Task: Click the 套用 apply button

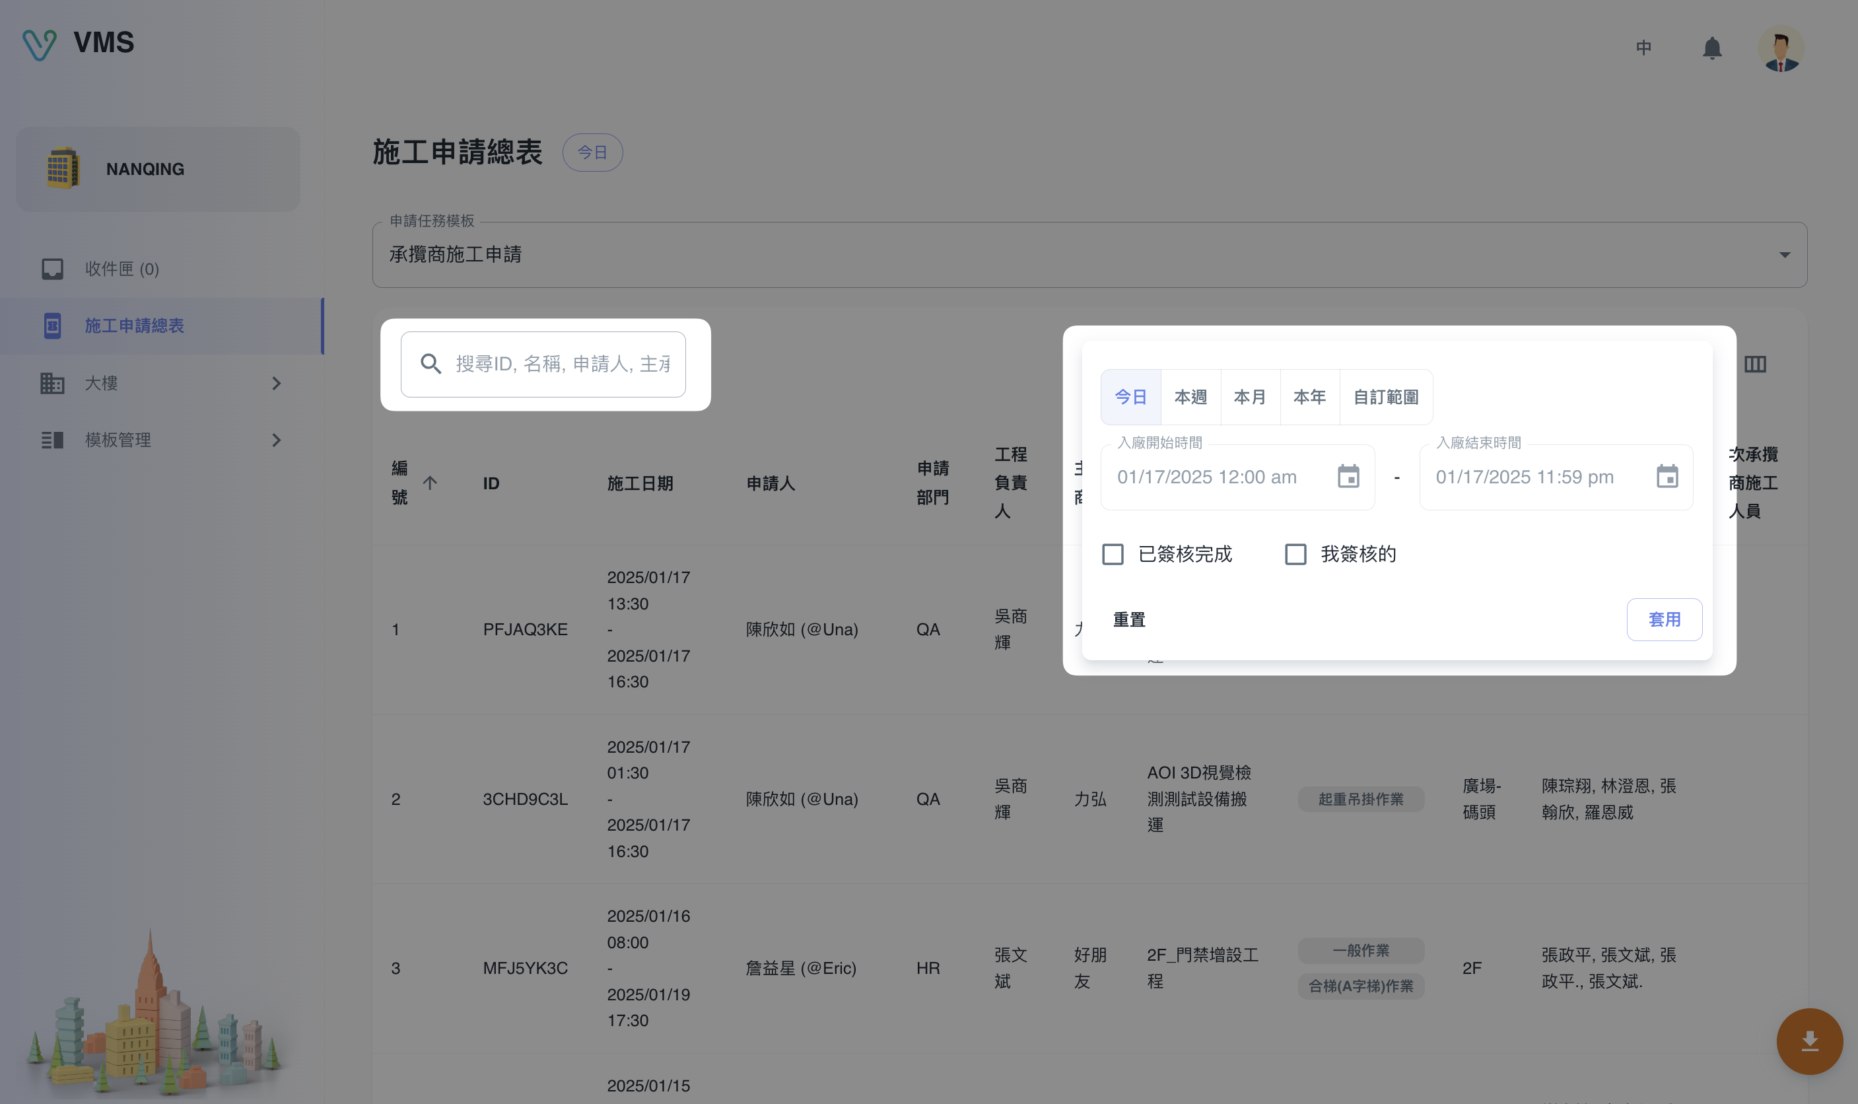Action: [1664, 619]
